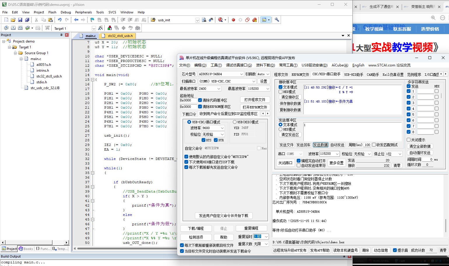Click the LOAD download-to-flash icon
The image size is (449, 266).
[47, 28]
